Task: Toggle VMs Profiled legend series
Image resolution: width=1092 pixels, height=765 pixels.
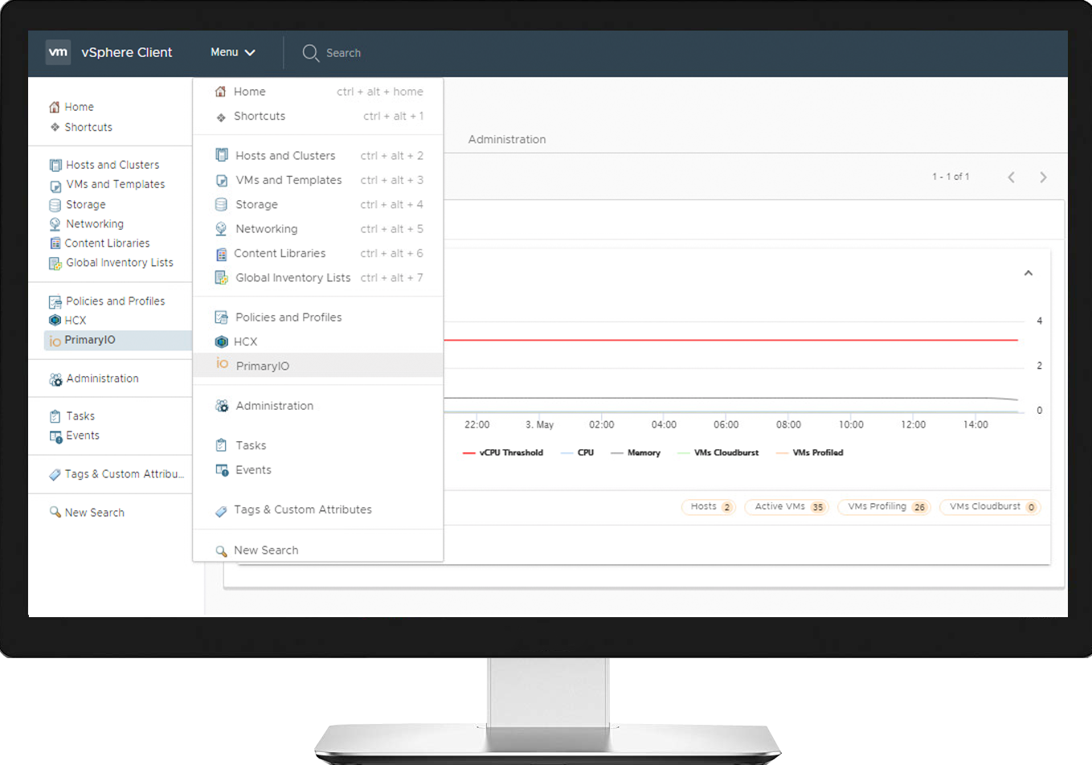Action: pyautogui.click(x=810, y=453)
